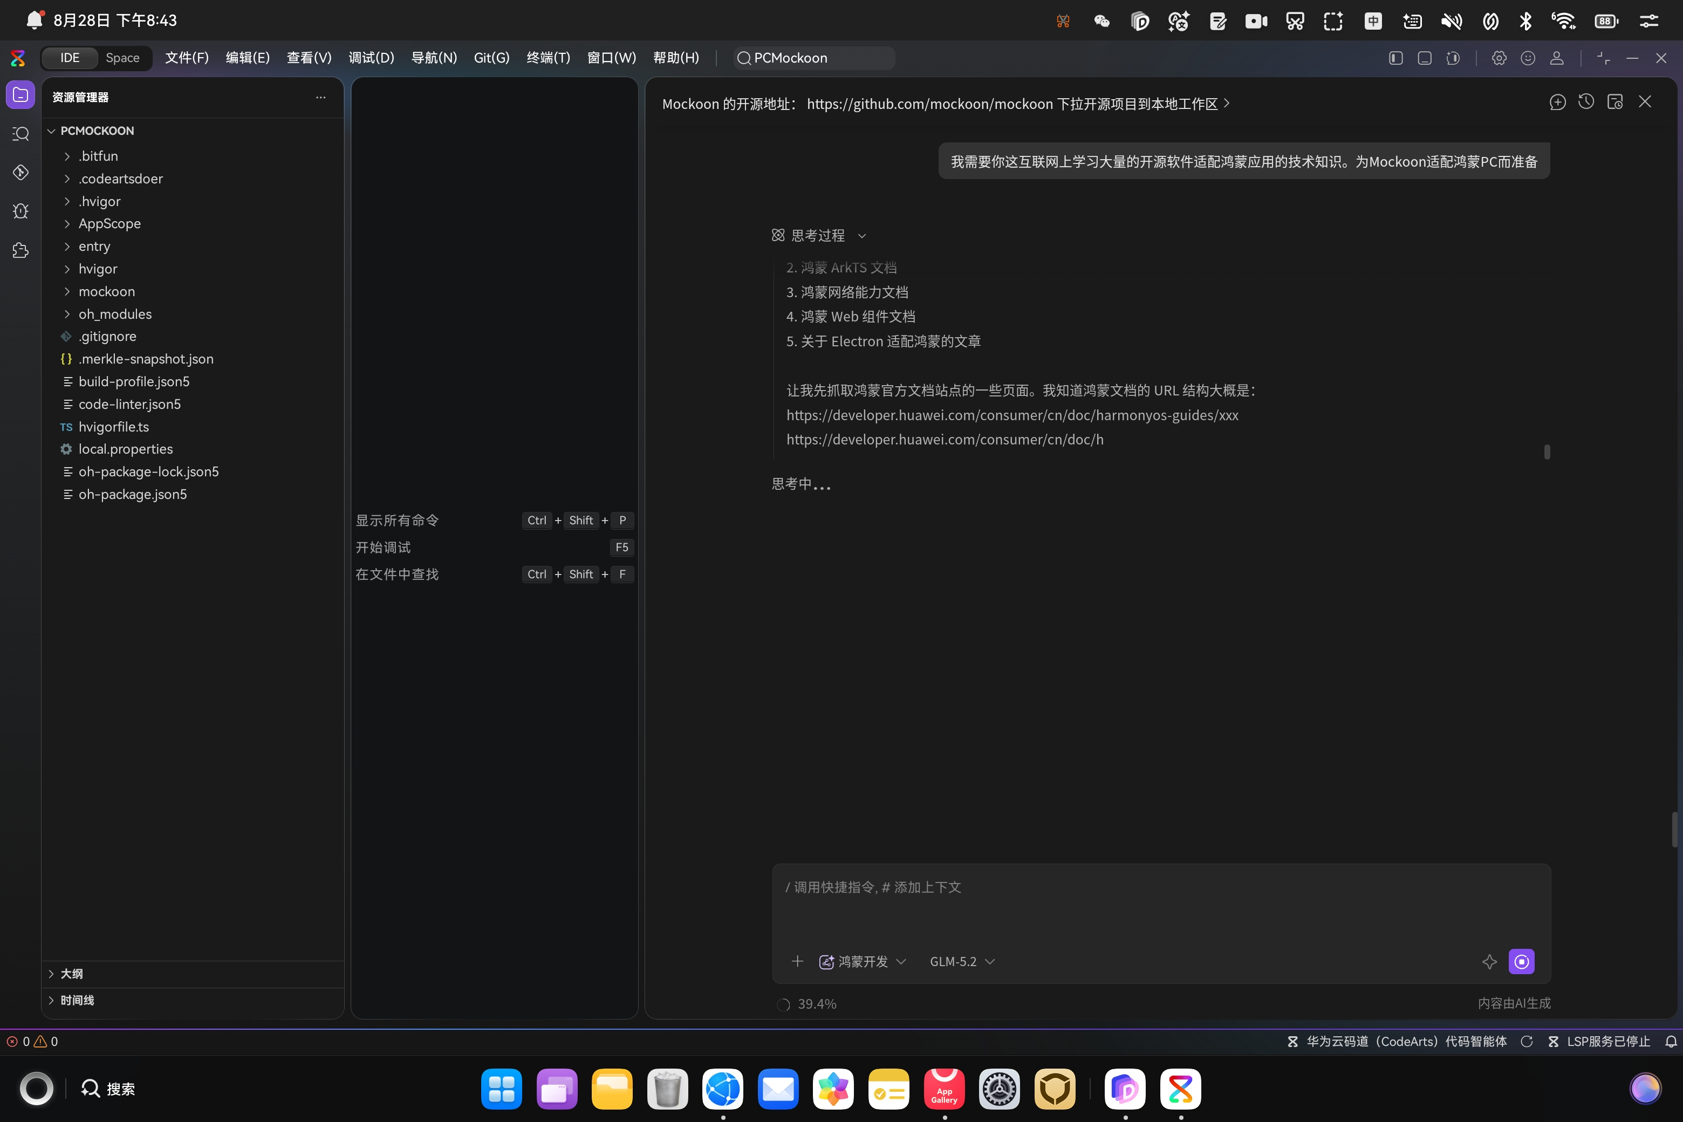The height and width of the screenshot is (1122, 1683).
Task: Switch to Space mode
Action: pos(122,58)
